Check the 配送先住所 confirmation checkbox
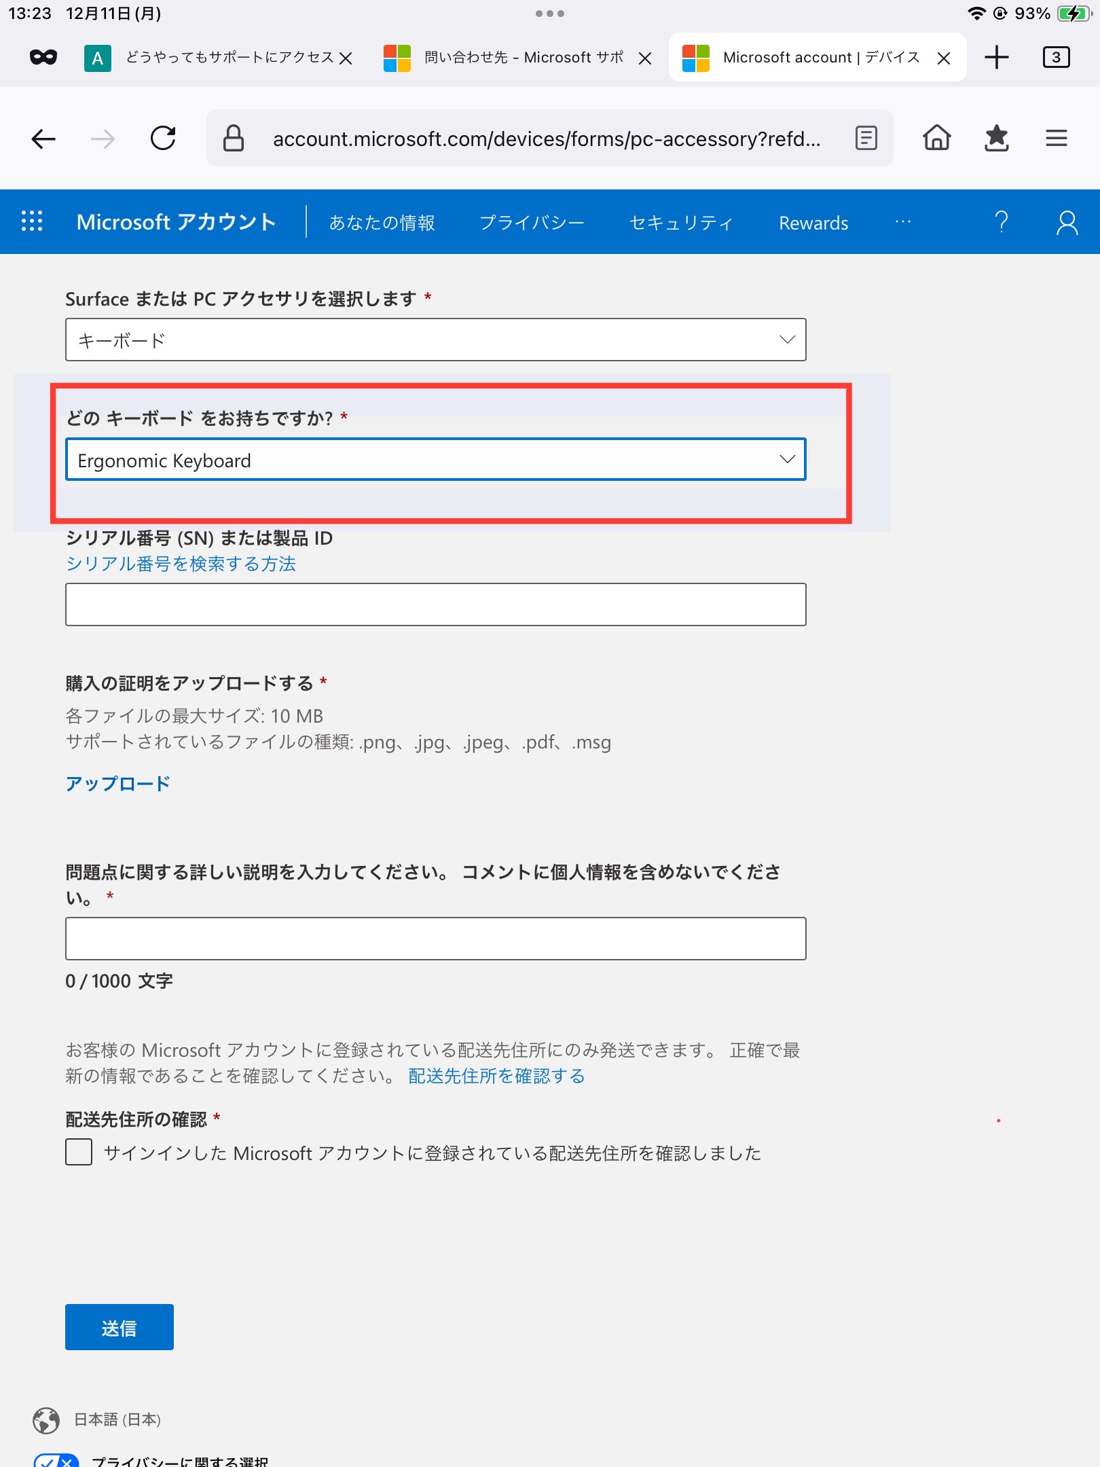Screen dimensions: 1100x1467 (79, 1152)
